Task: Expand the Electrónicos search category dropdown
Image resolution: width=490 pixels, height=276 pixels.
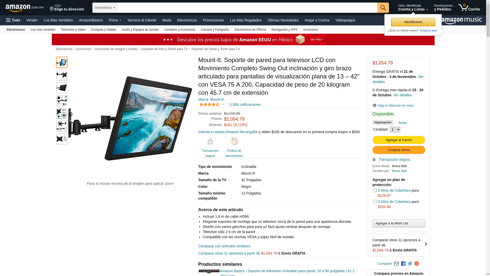Action: tap(105, 8)
